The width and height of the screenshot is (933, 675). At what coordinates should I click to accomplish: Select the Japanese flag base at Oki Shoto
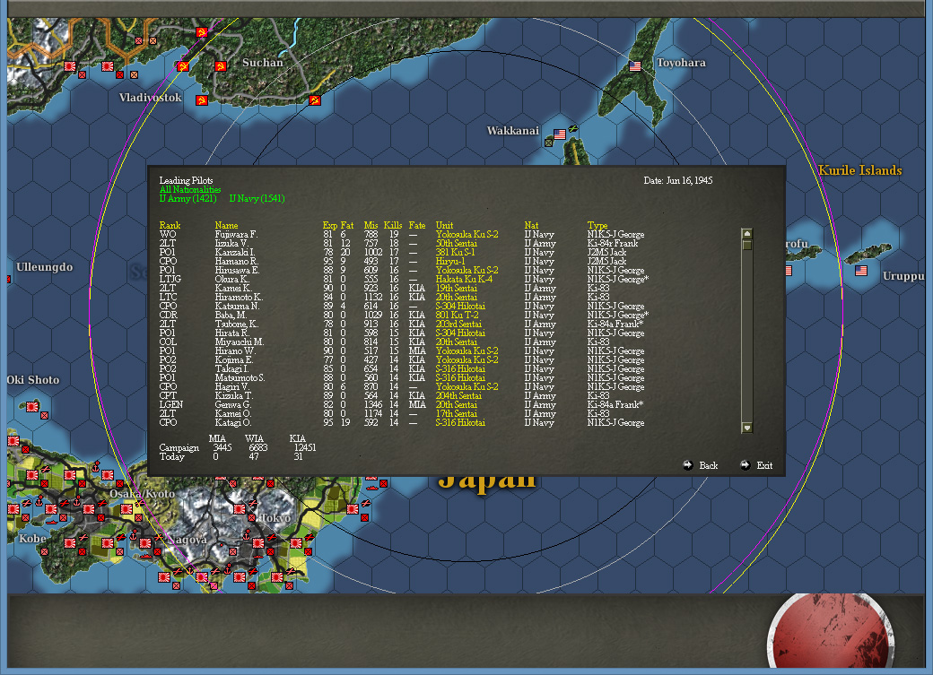pyautogui.click(x=32, y=407)
